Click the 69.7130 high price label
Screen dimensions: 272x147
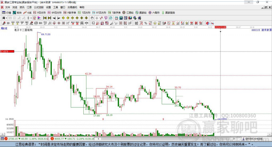click(x=46, y=34)
